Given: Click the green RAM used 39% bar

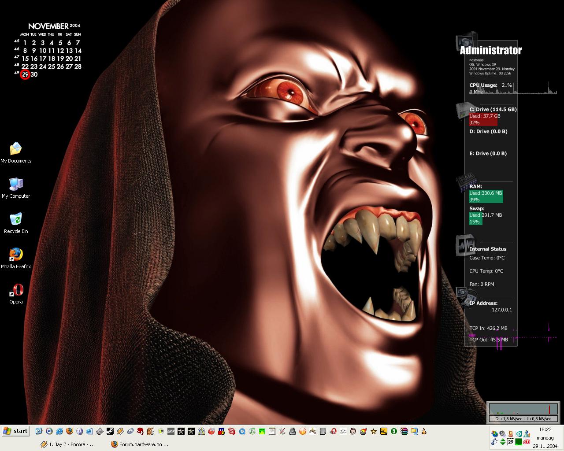Looking at the screenshot, I should [x=486, y=196].
